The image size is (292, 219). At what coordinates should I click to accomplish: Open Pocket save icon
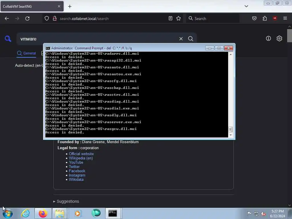pos(254,18)
